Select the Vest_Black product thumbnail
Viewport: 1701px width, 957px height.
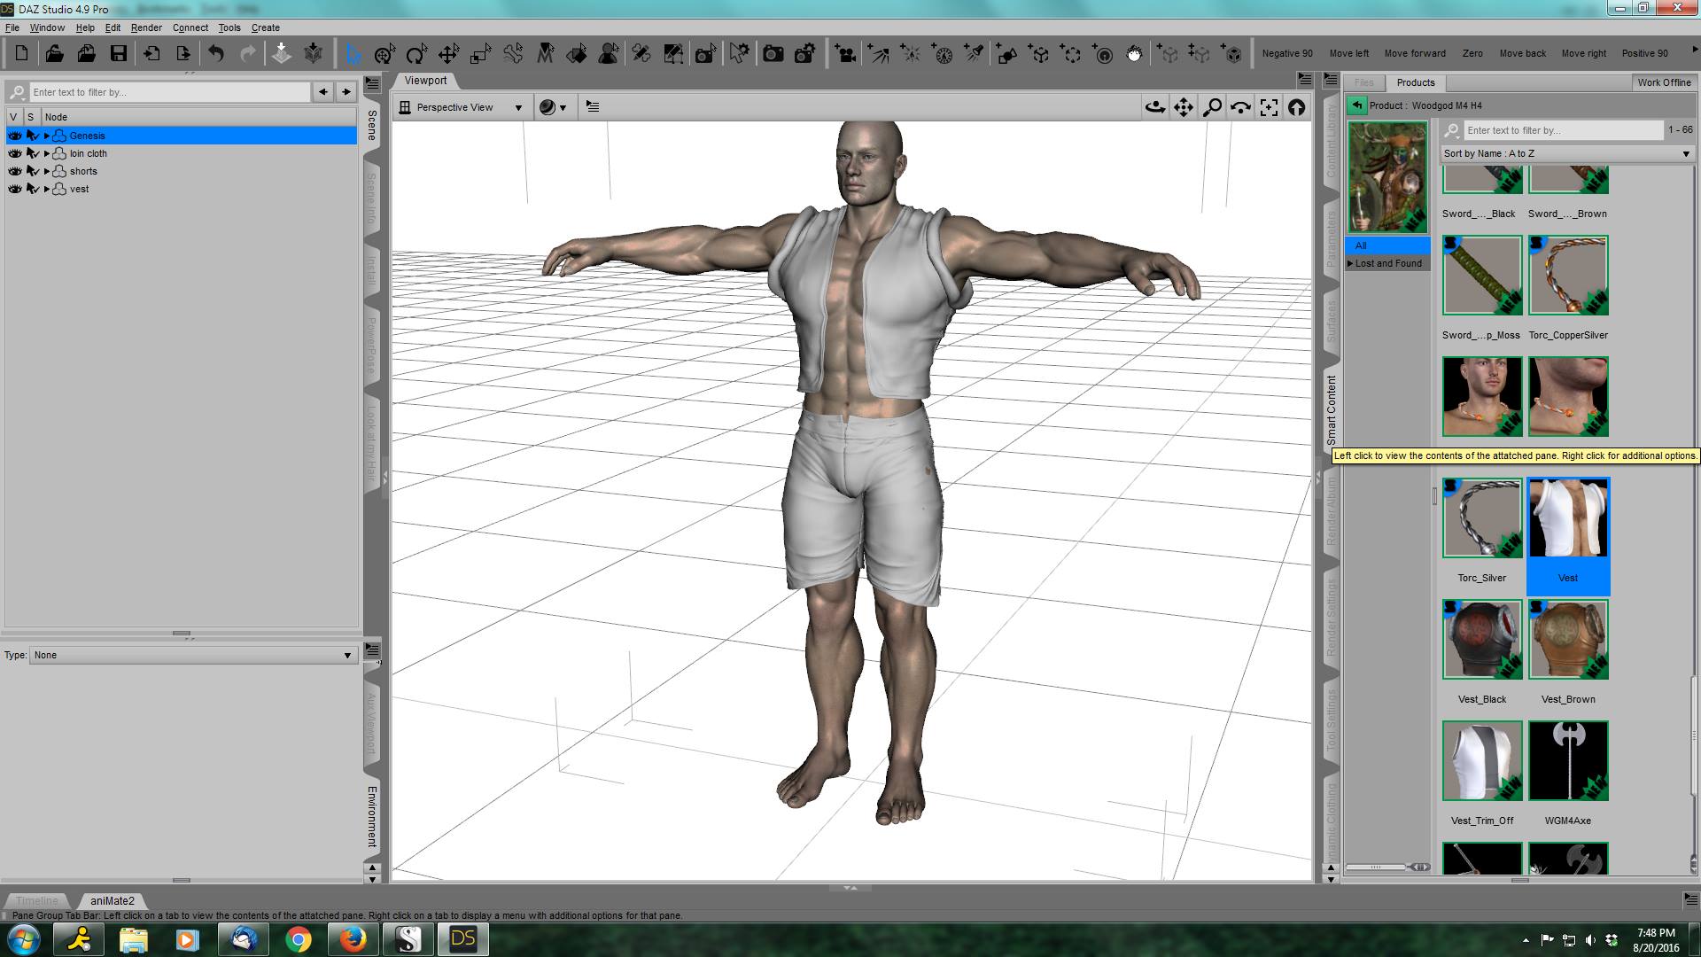1481,640
